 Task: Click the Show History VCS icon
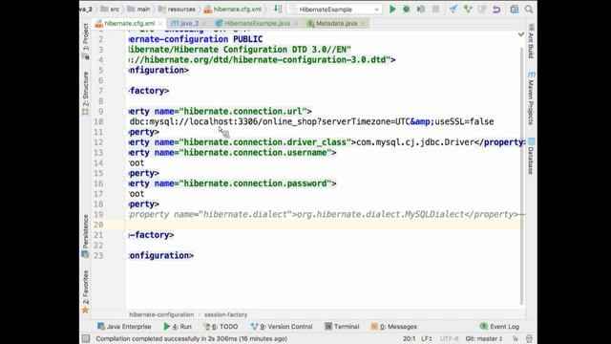coord(482,9)
